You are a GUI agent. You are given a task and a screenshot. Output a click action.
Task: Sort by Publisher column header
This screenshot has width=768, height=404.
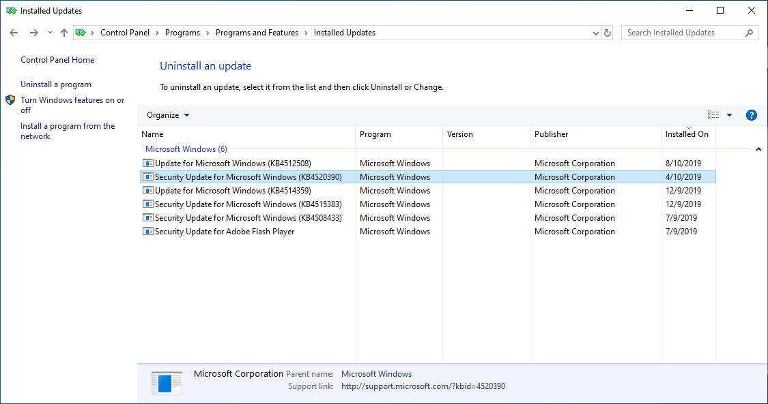pos(595,134)
